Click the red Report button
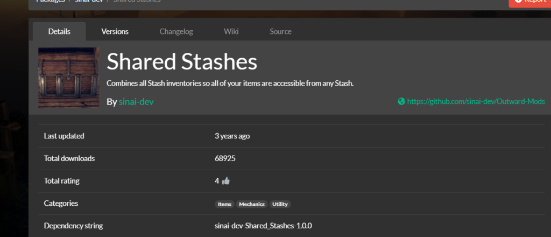 [529, 2]
